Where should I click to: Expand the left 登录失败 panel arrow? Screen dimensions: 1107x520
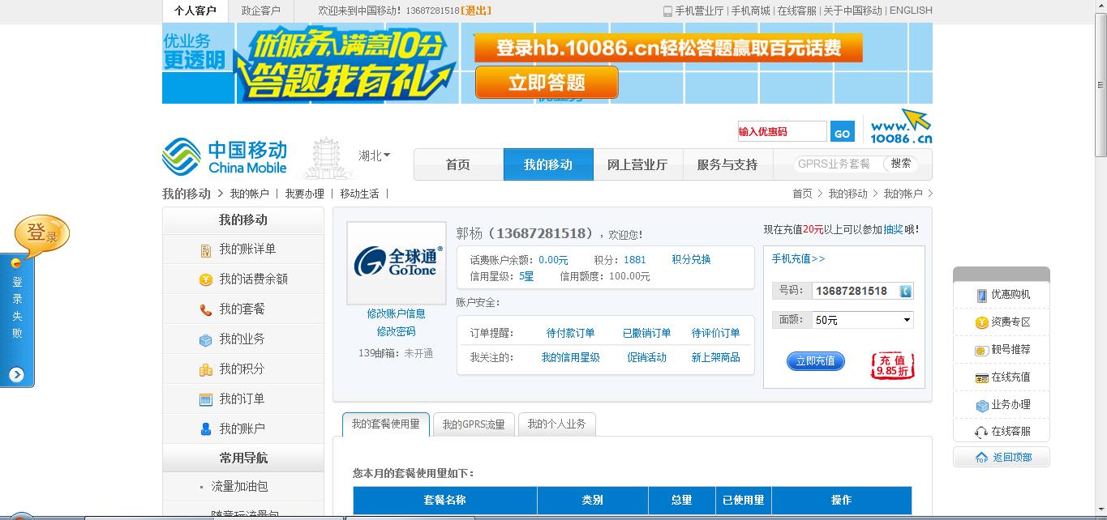17,374
